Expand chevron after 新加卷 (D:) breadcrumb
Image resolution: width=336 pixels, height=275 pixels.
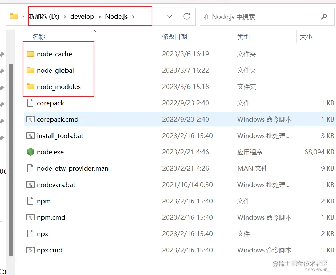tap(65, 17)
